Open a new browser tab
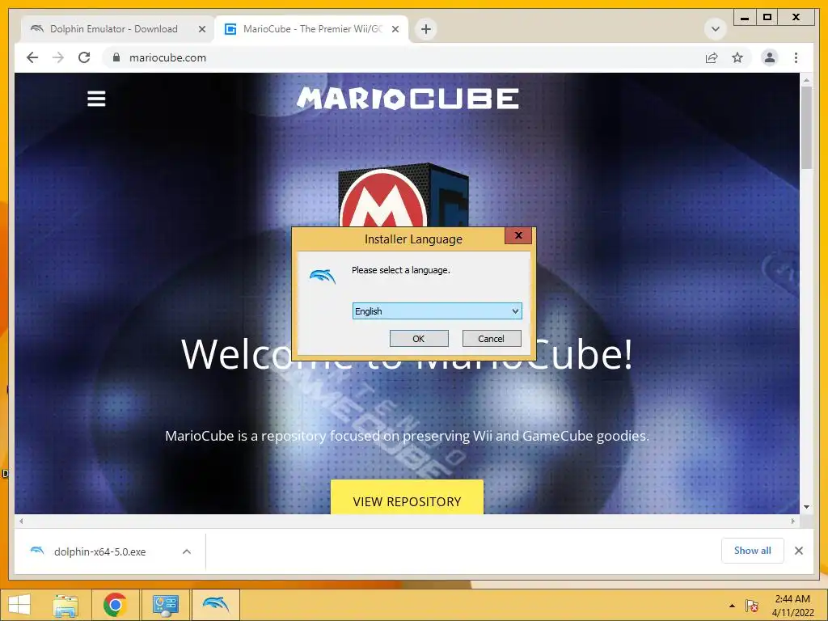The height and width of the screenshot is (621, 828). [x=426, y=29]
